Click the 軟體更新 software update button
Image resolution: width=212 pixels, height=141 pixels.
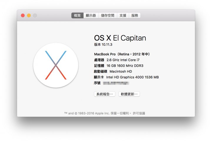129,94
